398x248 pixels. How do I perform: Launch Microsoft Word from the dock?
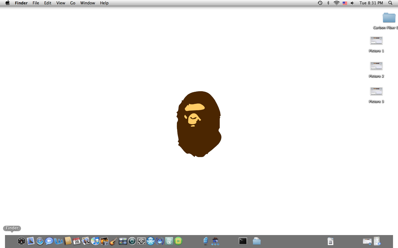(58, 241)
